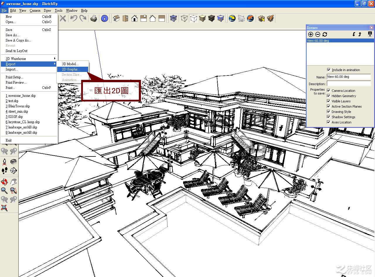Select the Walk footprints tool

click(4, 171)
